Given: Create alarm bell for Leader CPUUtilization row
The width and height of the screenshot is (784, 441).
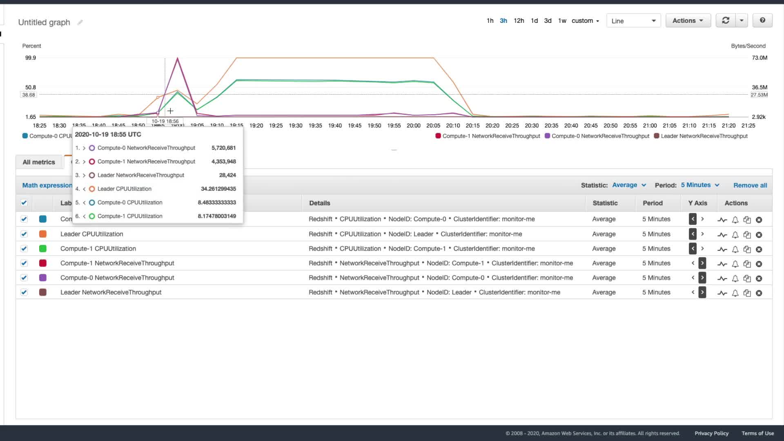Looking at the screenshot, I should (735, 235).
